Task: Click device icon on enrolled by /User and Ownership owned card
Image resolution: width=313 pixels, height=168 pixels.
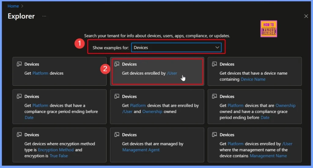Action: pyautogui.click(x=117, y=96)
